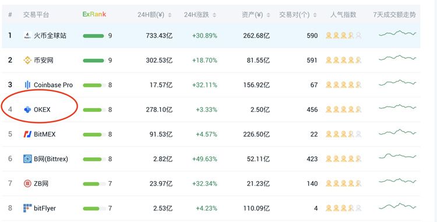
Task: Open the 火币全球站 exchange link
Action: pyautogui.click(x=50, y=36)
